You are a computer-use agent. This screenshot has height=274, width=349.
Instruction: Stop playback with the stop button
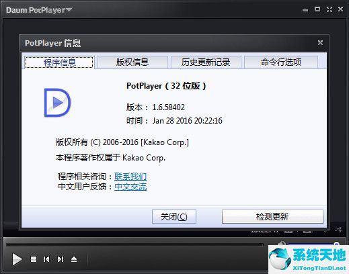coord(34,259)
